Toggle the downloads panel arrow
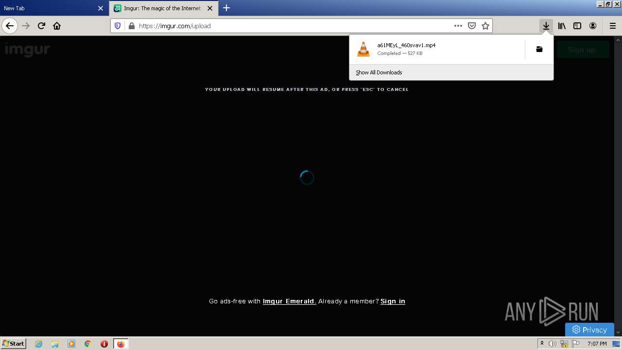Image resolution: width=622 pixels, height=350 pixels. 546,26
